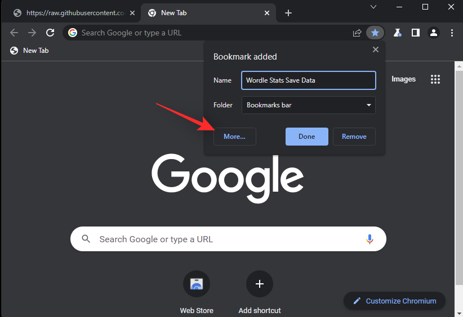
Task: Reload the current page
Action: [50, 33]
